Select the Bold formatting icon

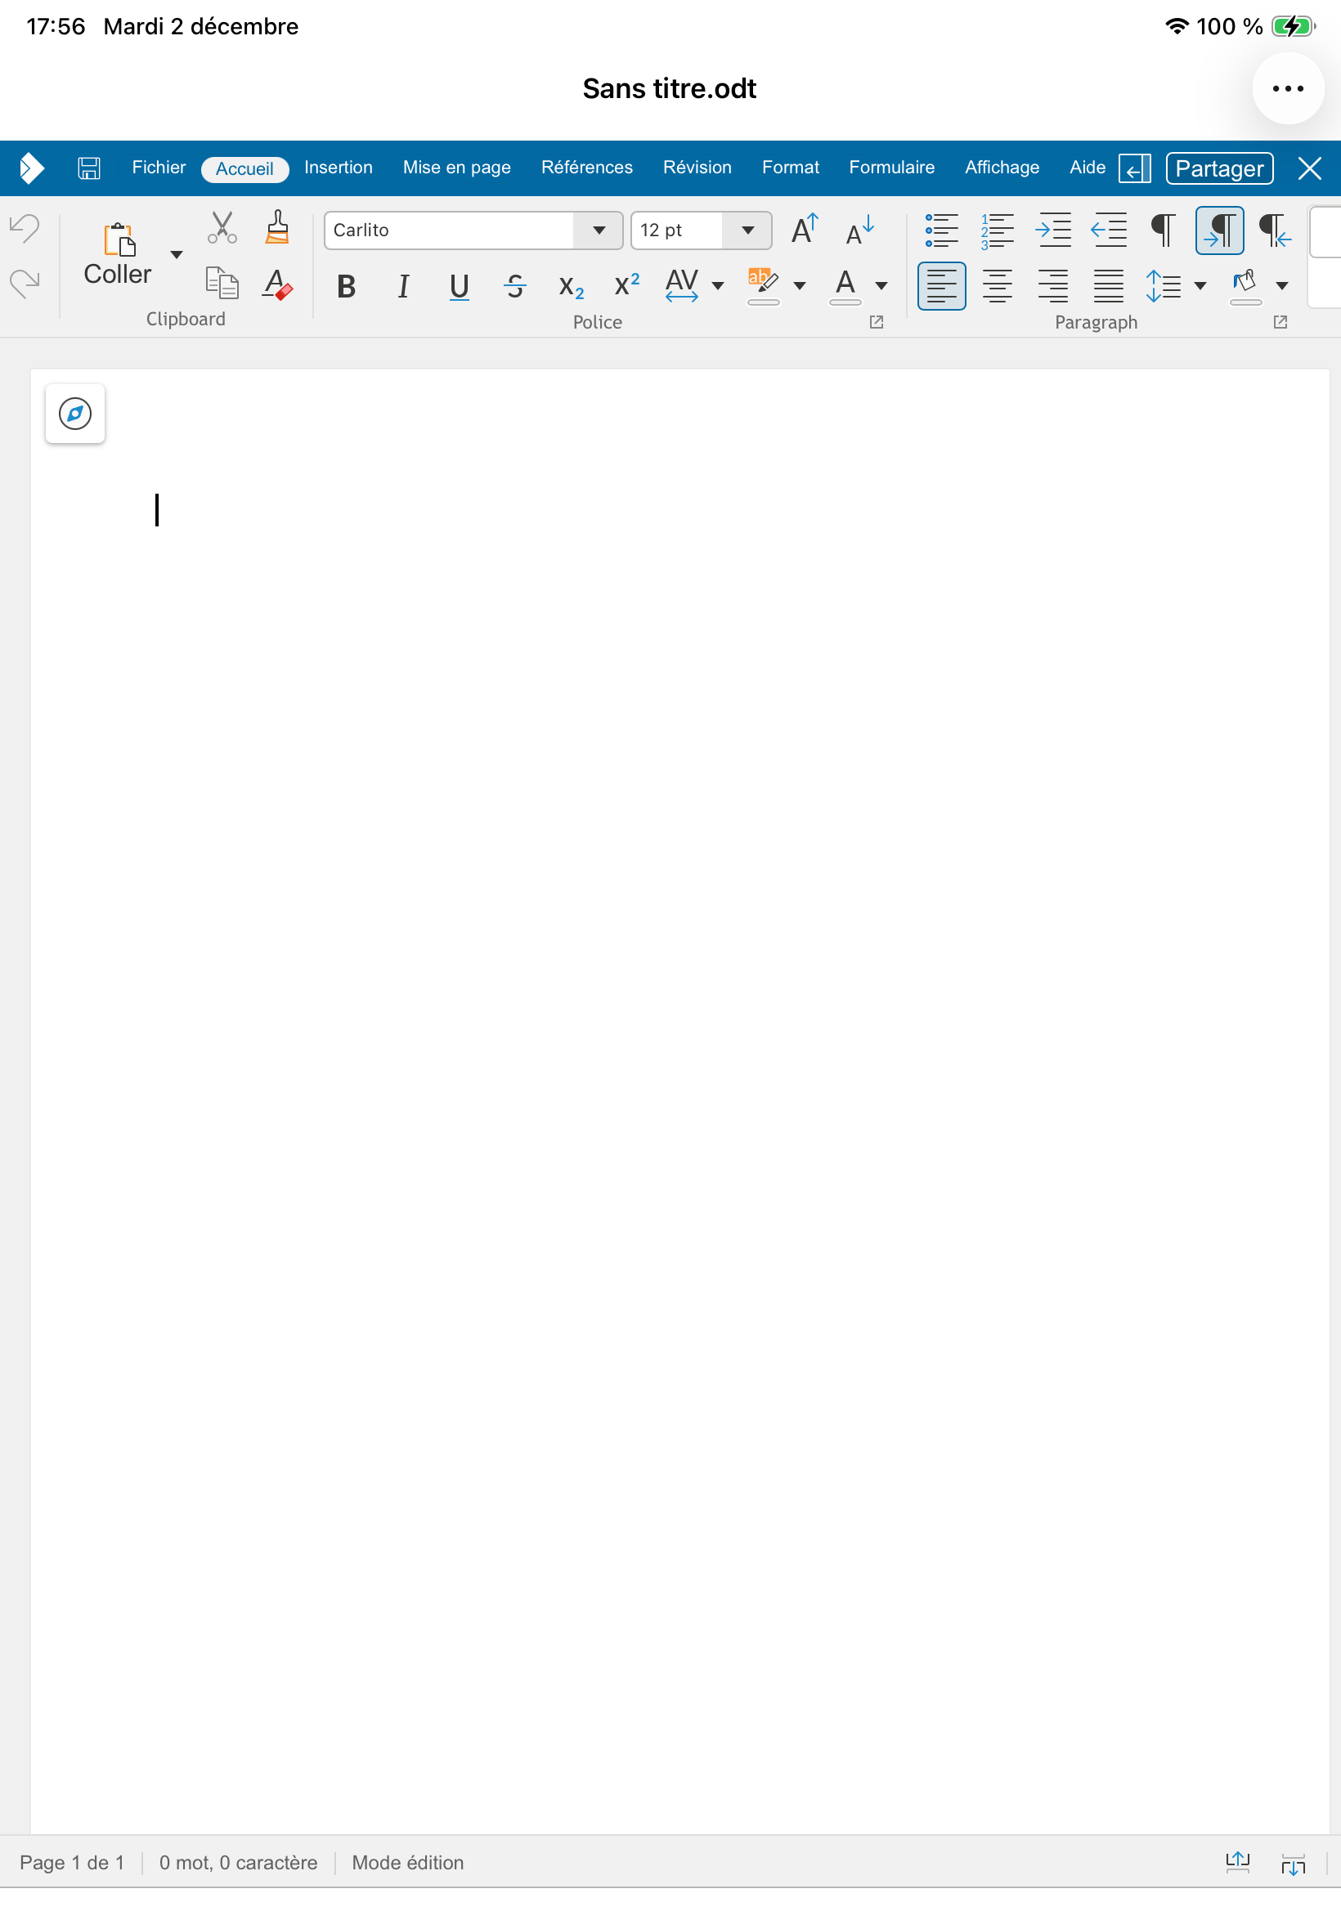coord(346,286)
